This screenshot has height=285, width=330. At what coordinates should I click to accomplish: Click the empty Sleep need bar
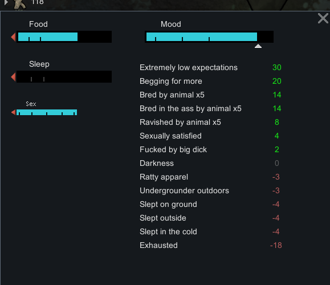coord(64,76)
